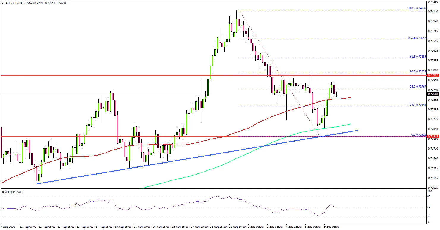Select the 50.0 Fibonacci retracement label
The width and height of the screenshot is (440, 230).
pos(418,72)
